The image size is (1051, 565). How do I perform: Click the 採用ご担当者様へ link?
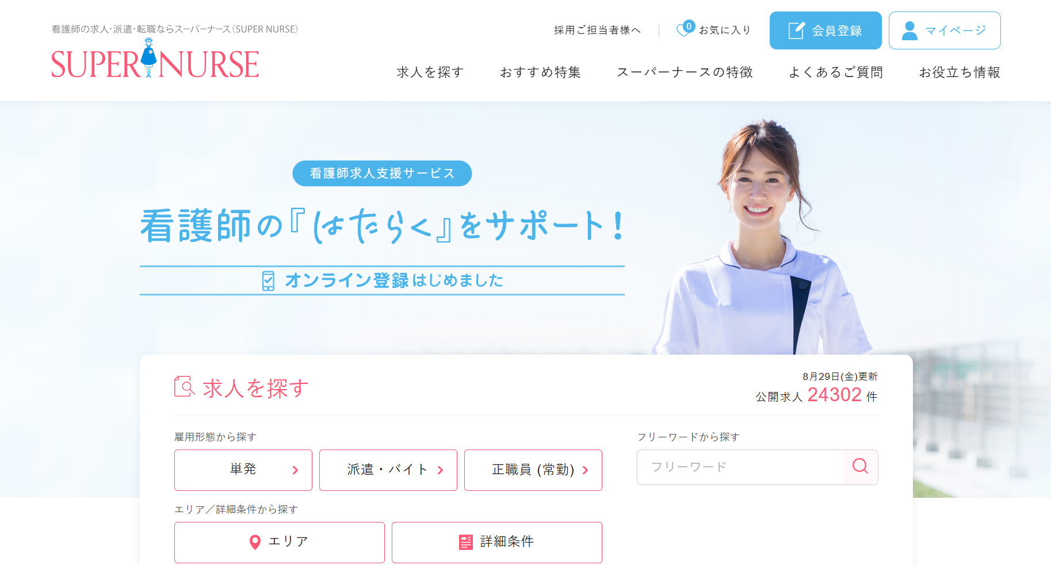pyautogui.click(x=597, y=30)
